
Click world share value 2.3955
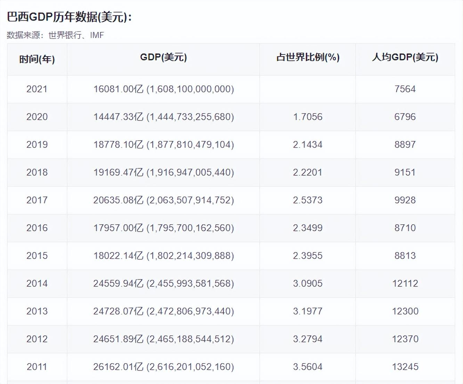tap(308, 256)
